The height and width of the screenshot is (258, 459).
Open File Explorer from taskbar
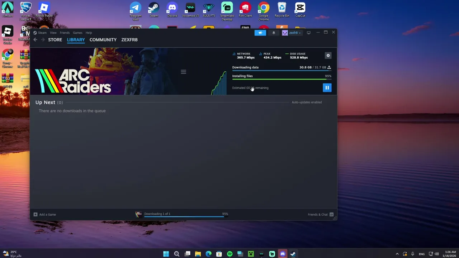pos(198,254)
